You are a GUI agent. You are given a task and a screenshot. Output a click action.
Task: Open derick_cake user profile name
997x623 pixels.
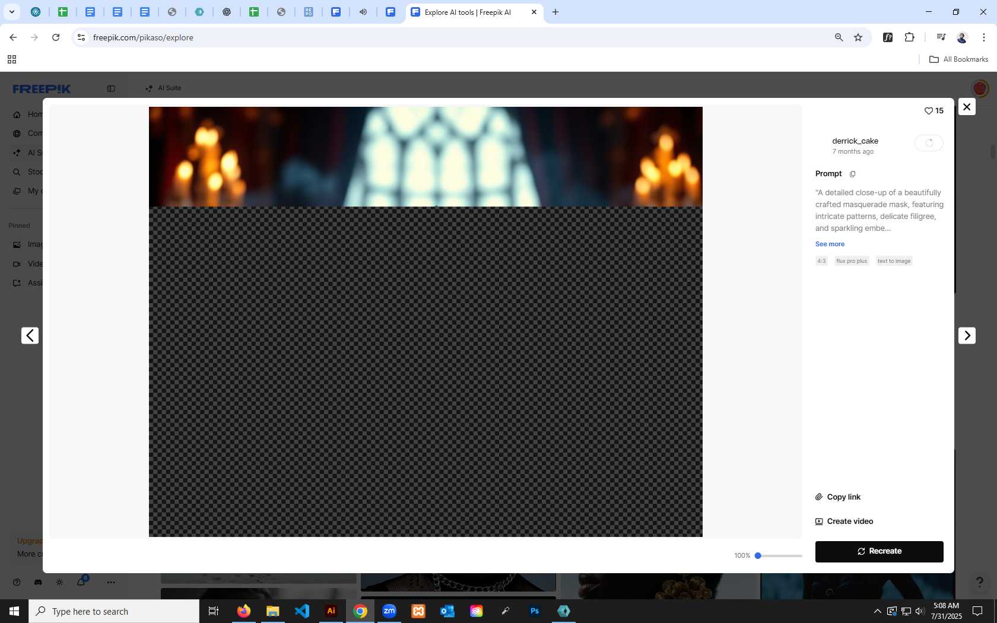pyautogui.click(x=855, y=141)
